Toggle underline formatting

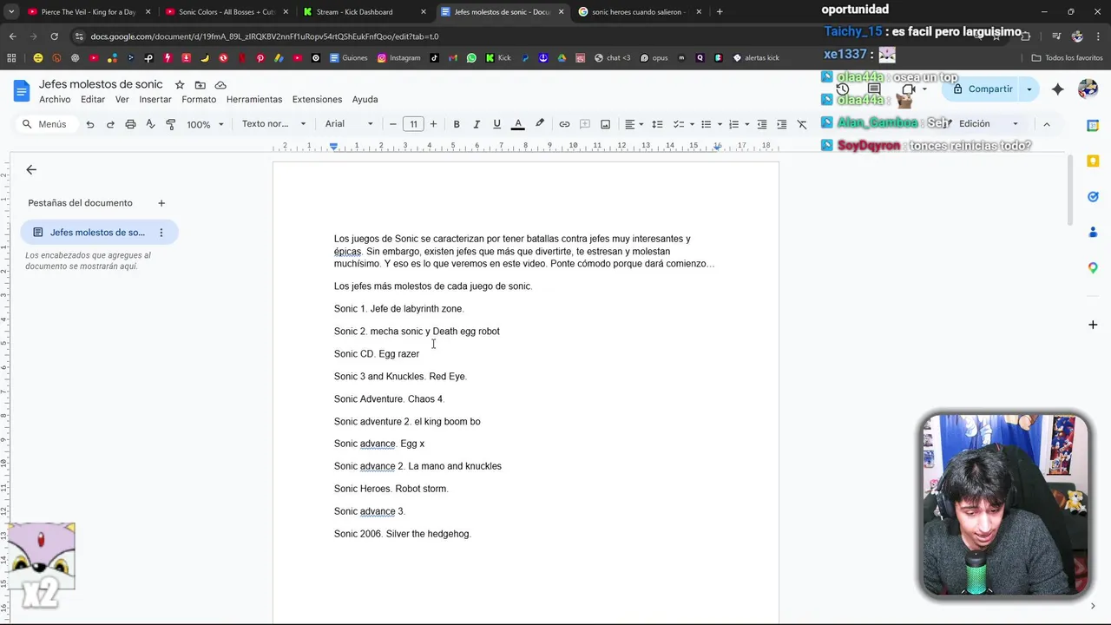[x=496, y=124]
